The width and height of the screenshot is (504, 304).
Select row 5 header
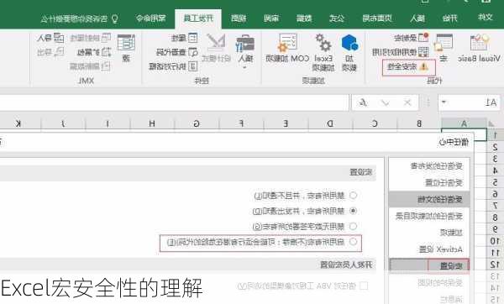tap(495, 182)
